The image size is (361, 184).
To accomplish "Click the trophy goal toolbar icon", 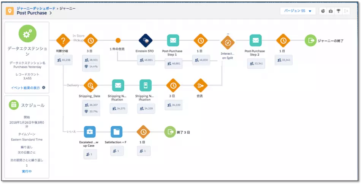I will [x=338, y=11].
